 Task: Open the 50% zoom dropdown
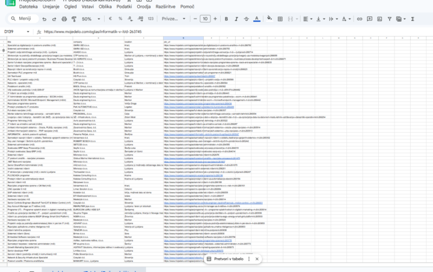pos(91,19)
